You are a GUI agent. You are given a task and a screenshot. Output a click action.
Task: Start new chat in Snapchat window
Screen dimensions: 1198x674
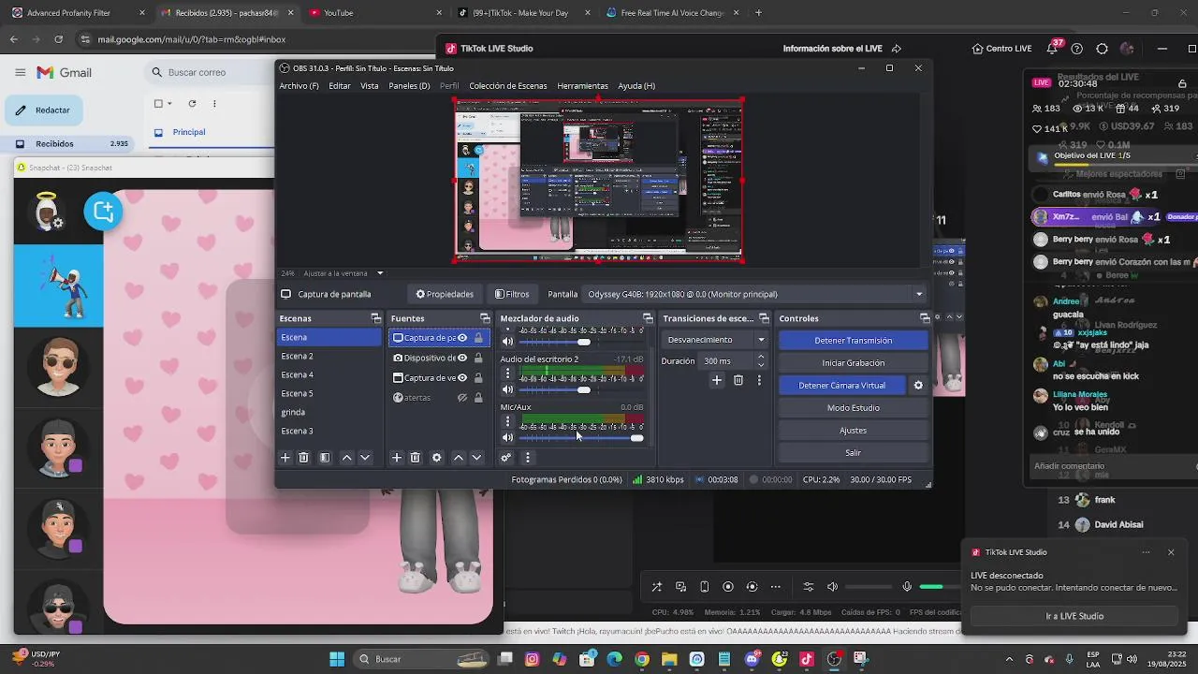coord(103,212)
